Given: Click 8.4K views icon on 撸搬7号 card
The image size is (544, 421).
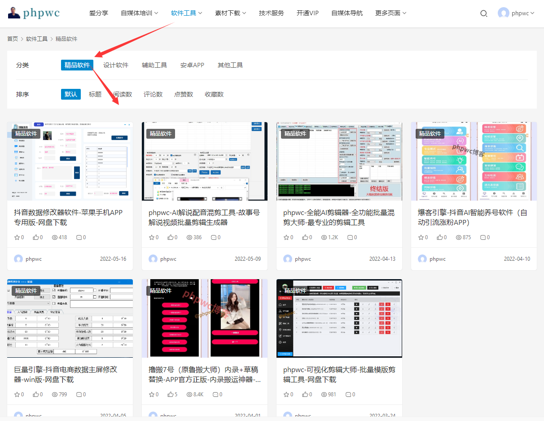Looking at the screenshot, I should click(189, 395).
